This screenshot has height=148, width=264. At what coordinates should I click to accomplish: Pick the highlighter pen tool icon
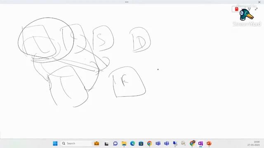point(249,9)
